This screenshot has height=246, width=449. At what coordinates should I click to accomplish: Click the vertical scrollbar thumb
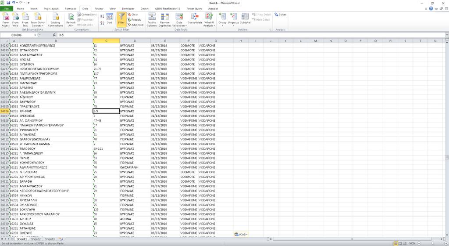tap(447, 157)
